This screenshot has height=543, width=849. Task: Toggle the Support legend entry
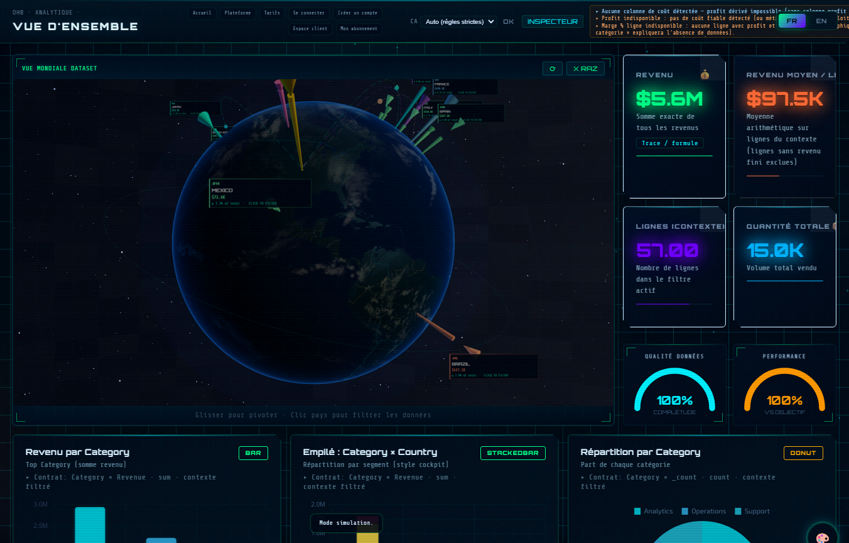[x=752, y=512]
